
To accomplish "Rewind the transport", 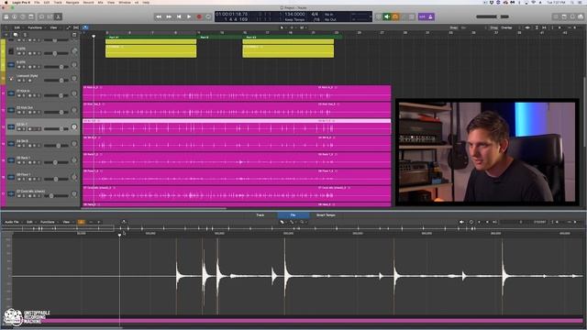I will 159,16.
